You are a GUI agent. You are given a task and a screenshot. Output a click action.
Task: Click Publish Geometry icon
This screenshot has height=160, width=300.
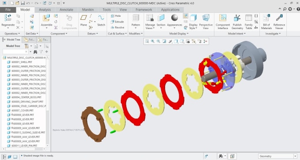pos(237,18)
